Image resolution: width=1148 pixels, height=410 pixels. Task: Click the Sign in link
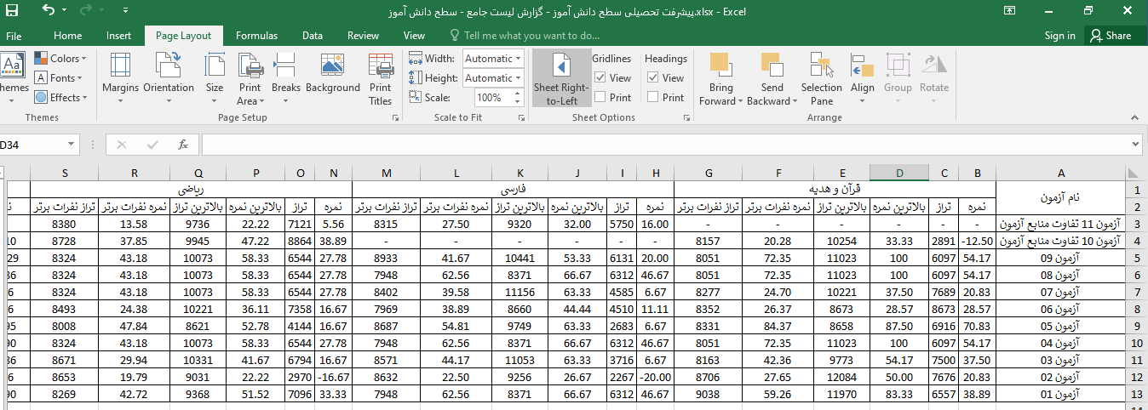coord(1059,36)
